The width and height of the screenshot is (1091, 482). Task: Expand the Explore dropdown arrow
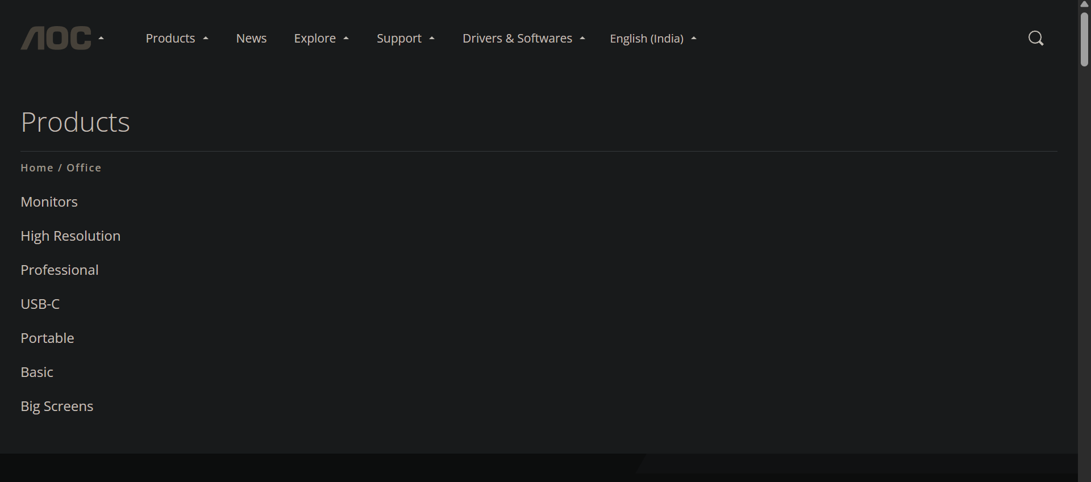point(346,39)
